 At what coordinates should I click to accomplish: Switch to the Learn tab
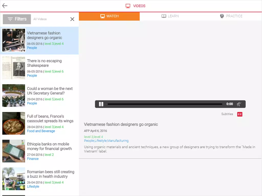170,16
